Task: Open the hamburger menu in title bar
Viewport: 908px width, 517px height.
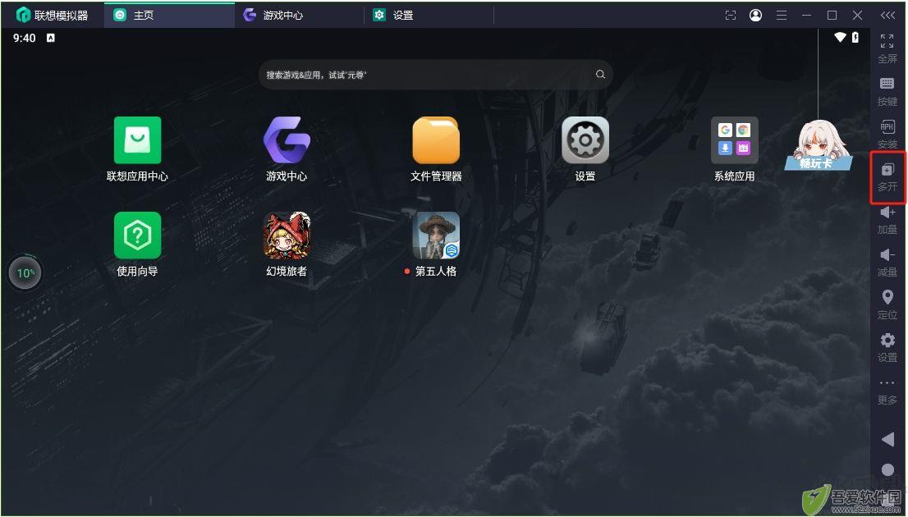Action: 782,16
